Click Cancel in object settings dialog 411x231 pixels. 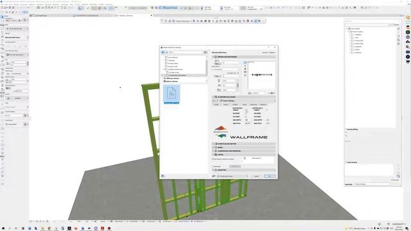pyautogui.click(x=257, y=176)
